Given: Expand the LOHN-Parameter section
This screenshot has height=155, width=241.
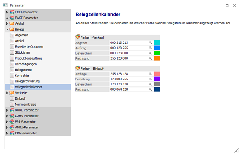Looking at the screenshot, I should click(7, 116).
